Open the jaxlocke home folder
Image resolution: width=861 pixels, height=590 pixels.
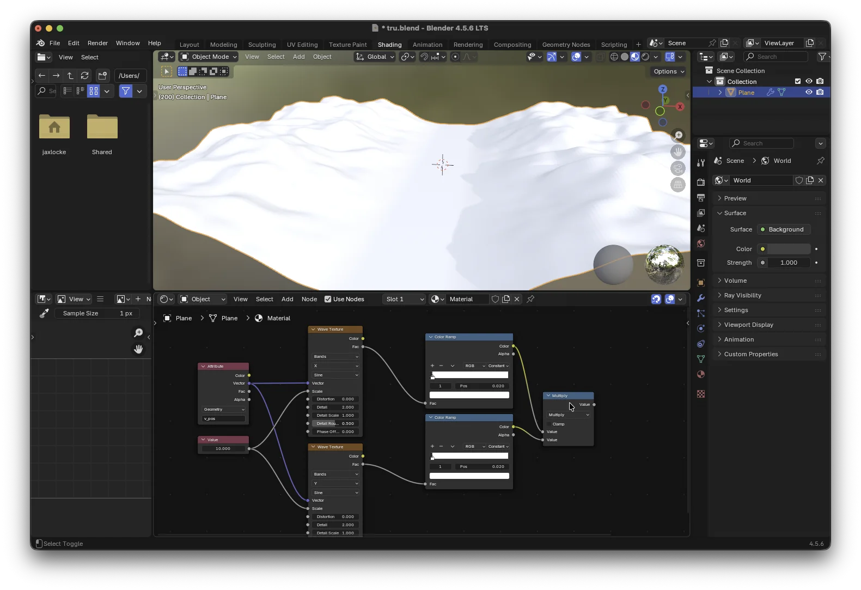(x=54, y=127)
